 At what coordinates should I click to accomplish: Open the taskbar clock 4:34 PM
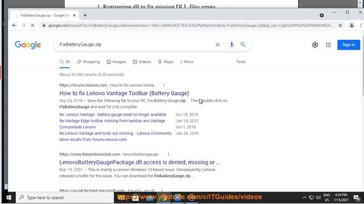[x=341, y=198]
